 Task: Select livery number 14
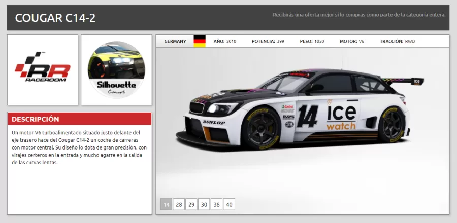[x=166, y=204]
